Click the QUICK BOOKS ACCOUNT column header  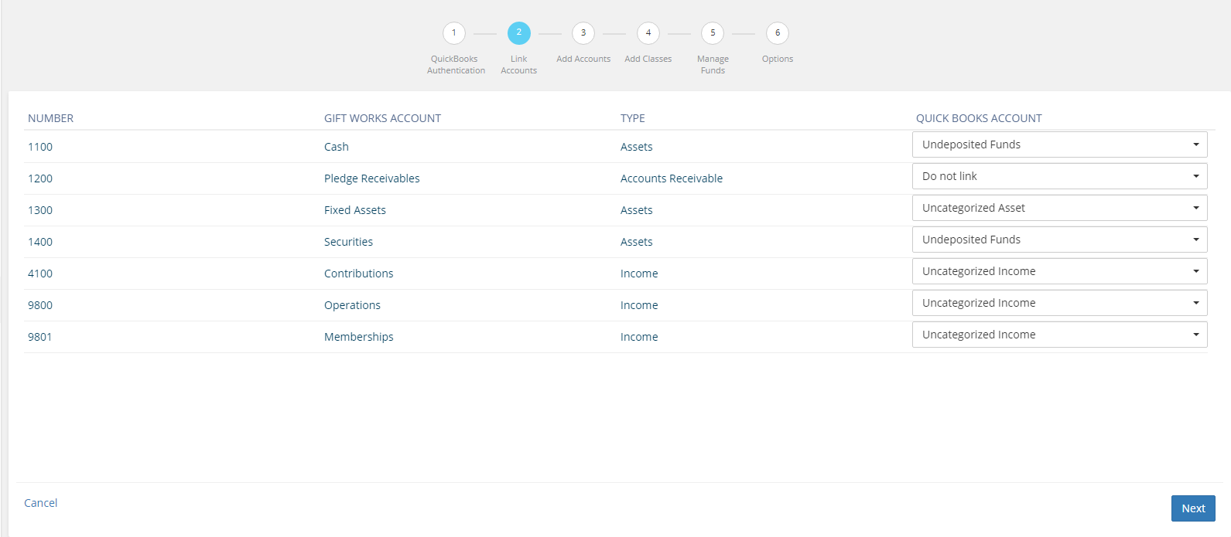[x=979, y=118]
